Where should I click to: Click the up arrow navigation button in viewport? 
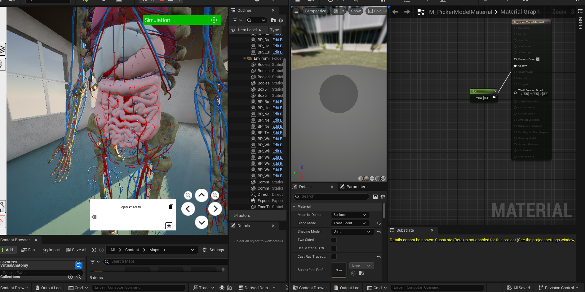pos(202,195)
